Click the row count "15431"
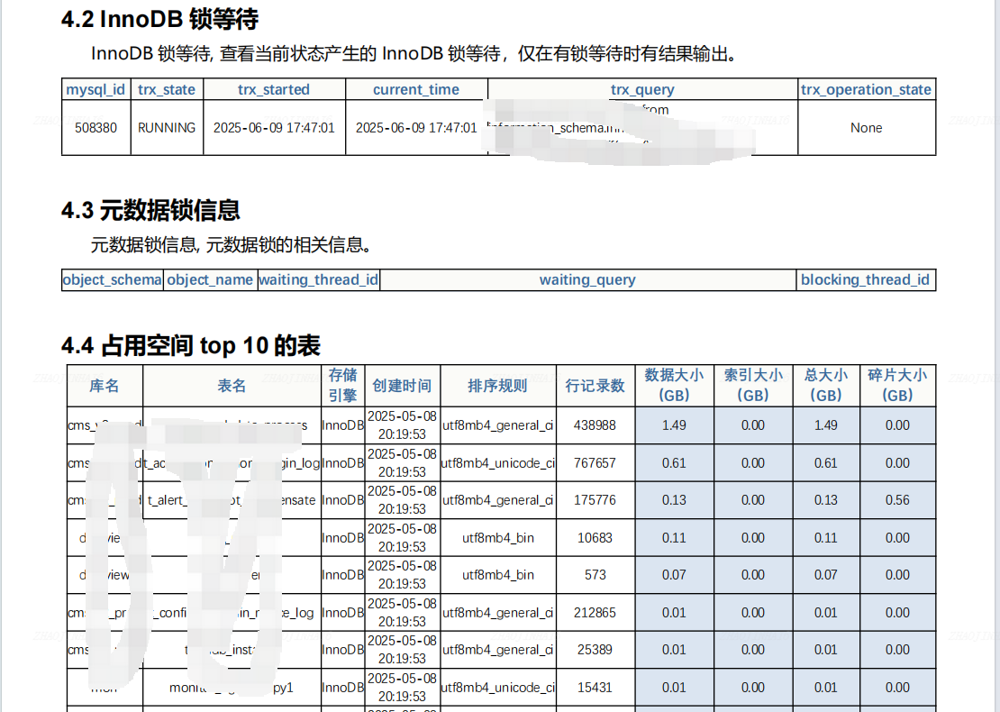 (x=595, y=687)
